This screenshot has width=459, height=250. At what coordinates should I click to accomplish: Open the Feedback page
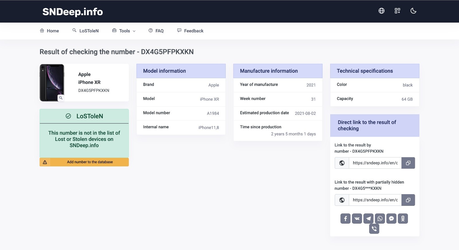[x=190, y=31]
